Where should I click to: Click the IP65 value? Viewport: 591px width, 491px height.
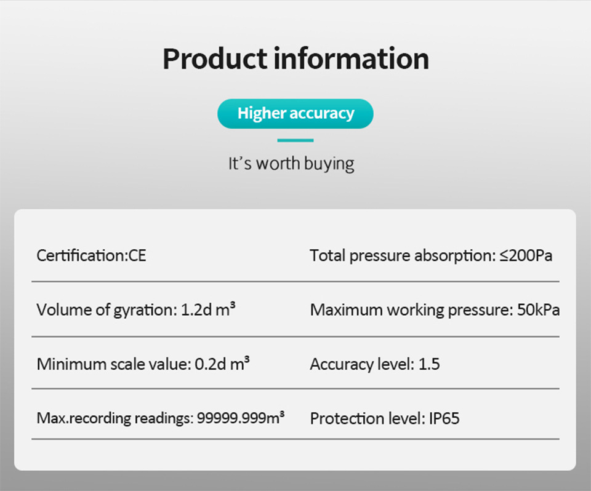pyautogui.click(x=444, y=419)
